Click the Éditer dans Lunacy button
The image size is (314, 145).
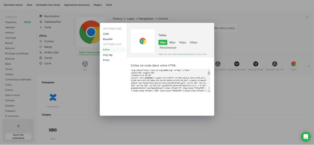[226, 29]
